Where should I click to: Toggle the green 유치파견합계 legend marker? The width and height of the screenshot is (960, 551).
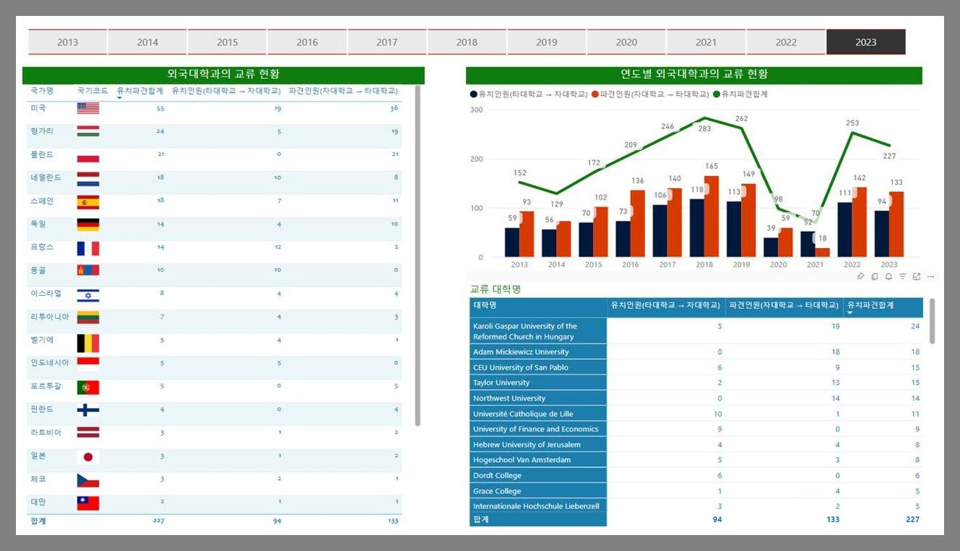coord(716,94)
